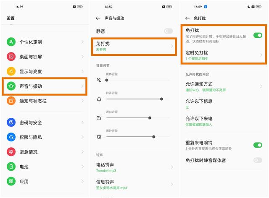Enable Mute media when Do Not Disturb is on (免打扰时静音媒体音)

click(258, 160)
